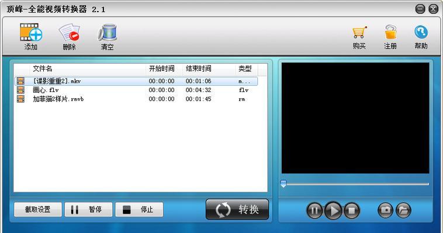The height and width of the screenshot is (233, 443).
Task: Select the file [谍影重重2].mkv
Action: point(57,81)
